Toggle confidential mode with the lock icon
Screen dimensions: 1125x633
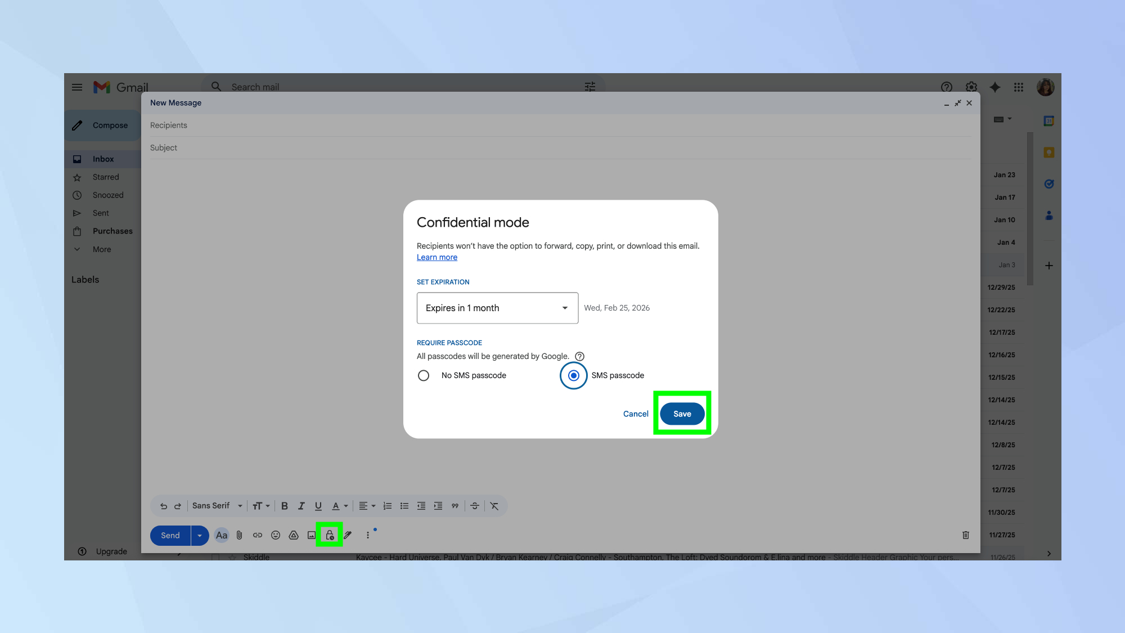pos(331,535)
